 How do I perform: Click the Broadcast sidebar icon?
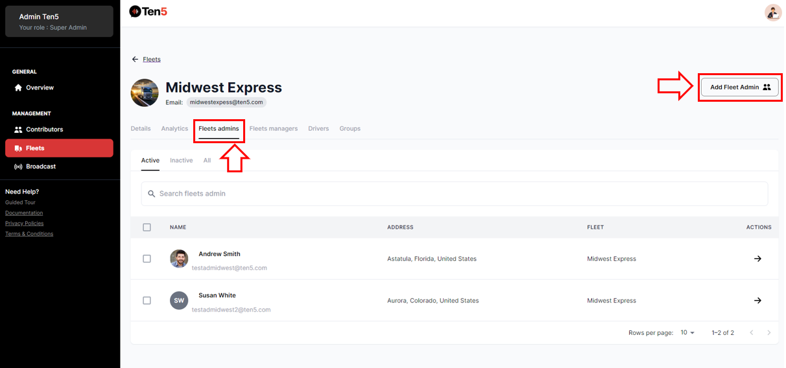tap(18, 167)
